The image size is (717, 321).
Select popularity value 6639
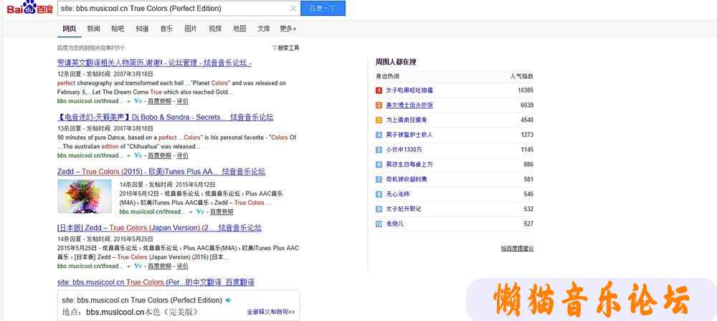coord(527,105)
